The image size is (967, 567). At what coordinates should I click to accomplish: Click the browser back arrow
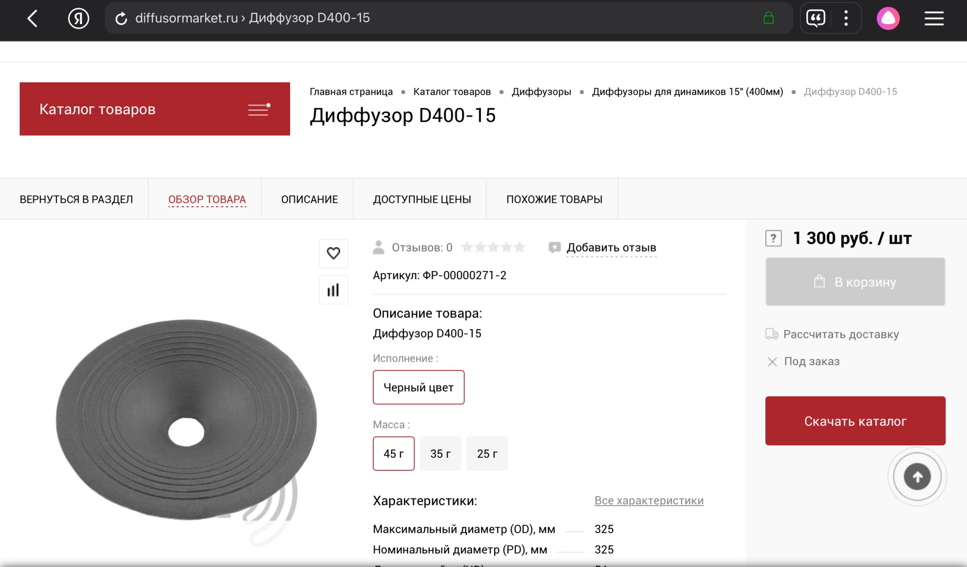32,19
